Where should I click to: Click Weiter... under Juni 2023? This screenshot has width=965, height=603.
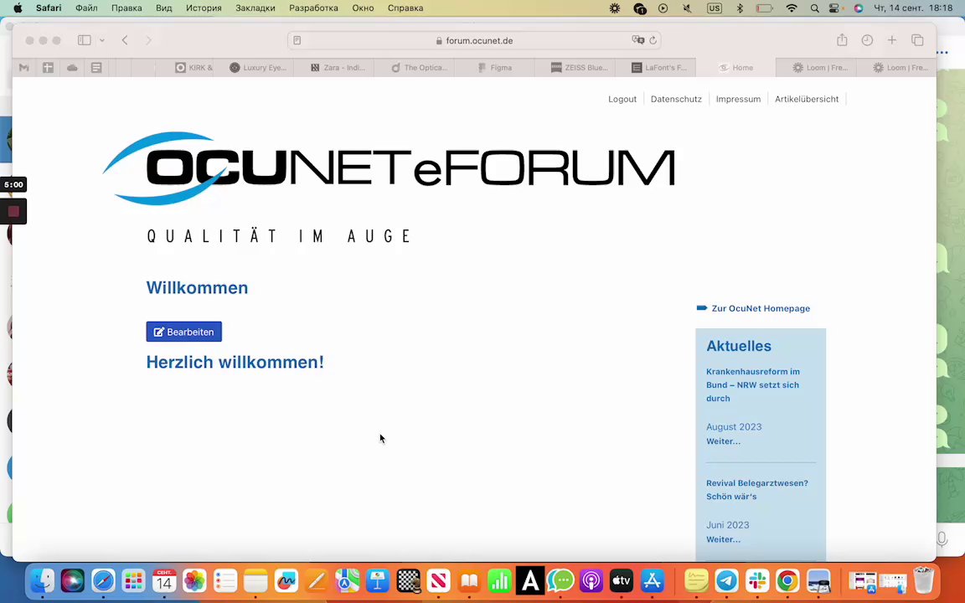(x=723, y=539)
